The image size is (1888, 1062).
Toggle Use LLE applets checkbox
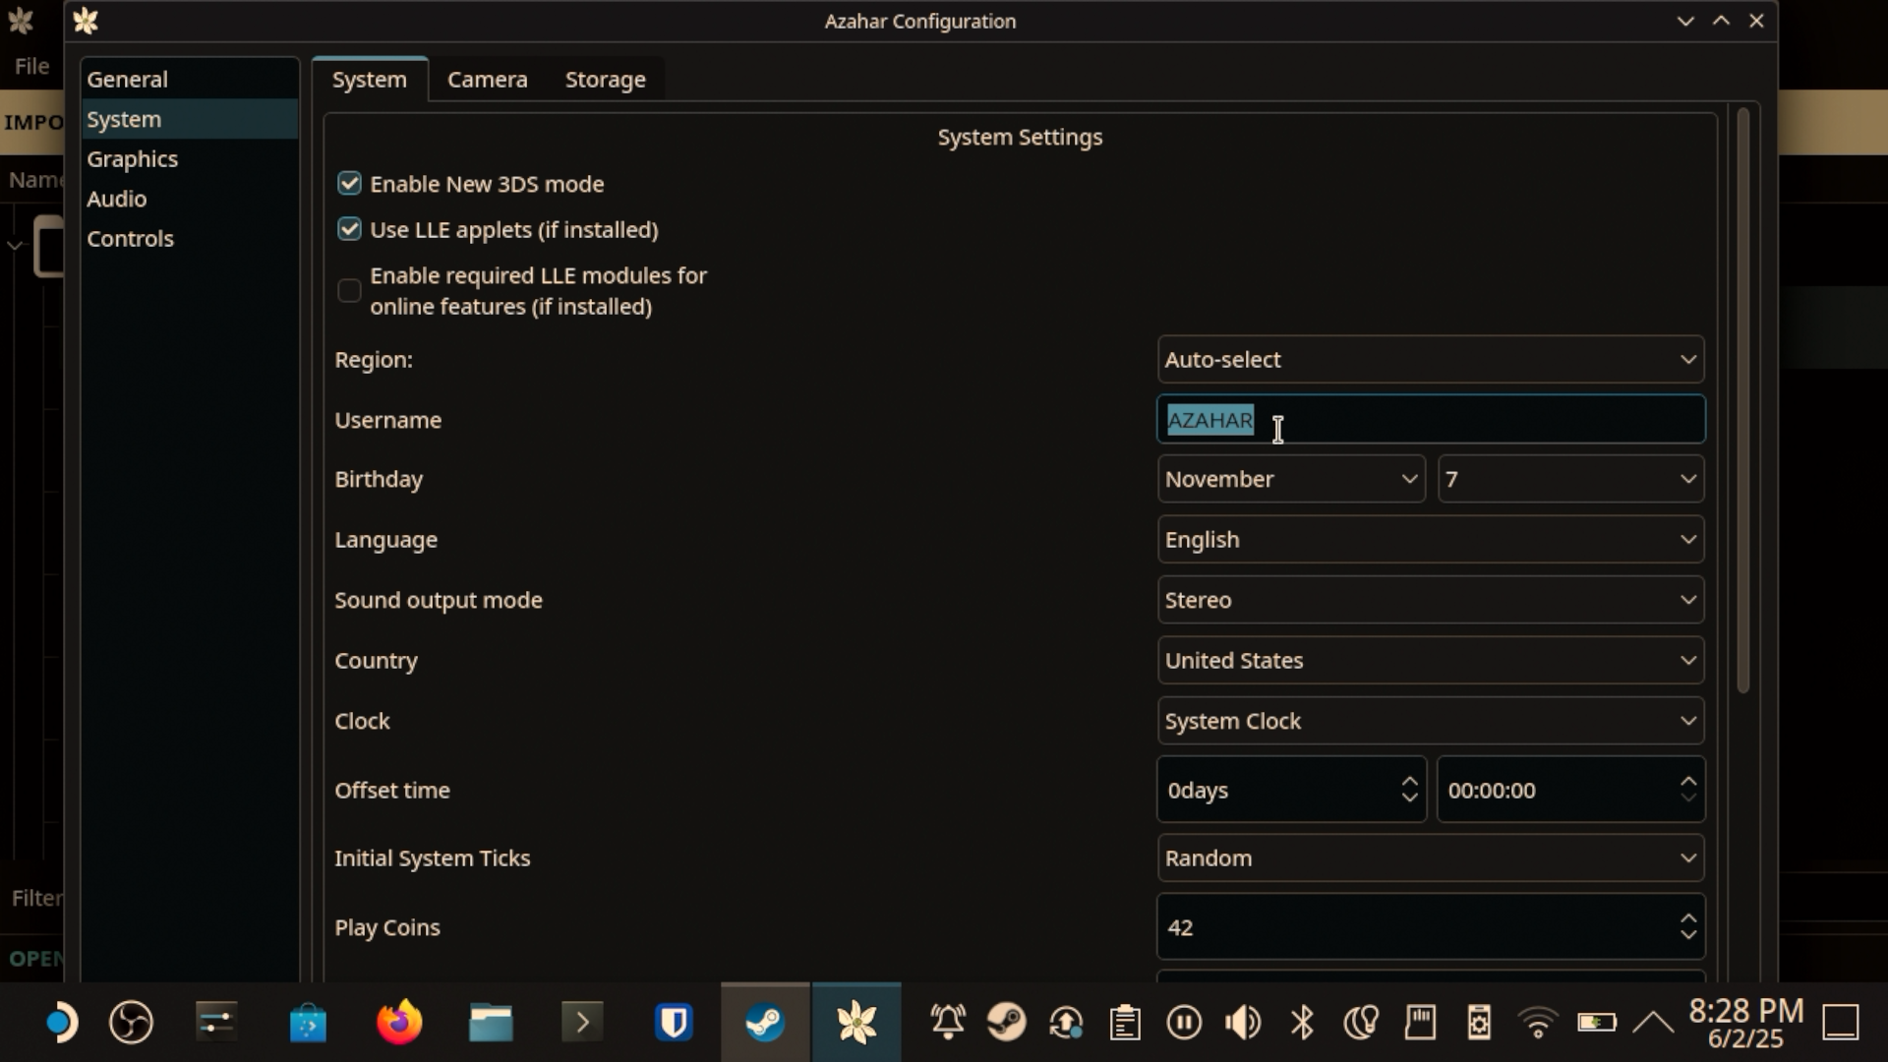point(349,229)
